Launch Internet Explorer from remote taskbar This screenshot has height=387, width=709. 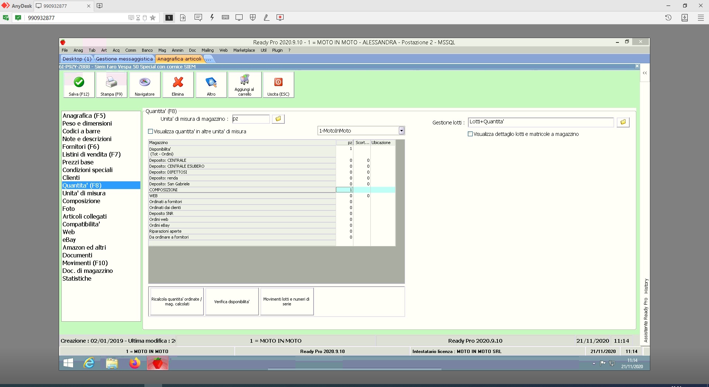click(89, 363)
